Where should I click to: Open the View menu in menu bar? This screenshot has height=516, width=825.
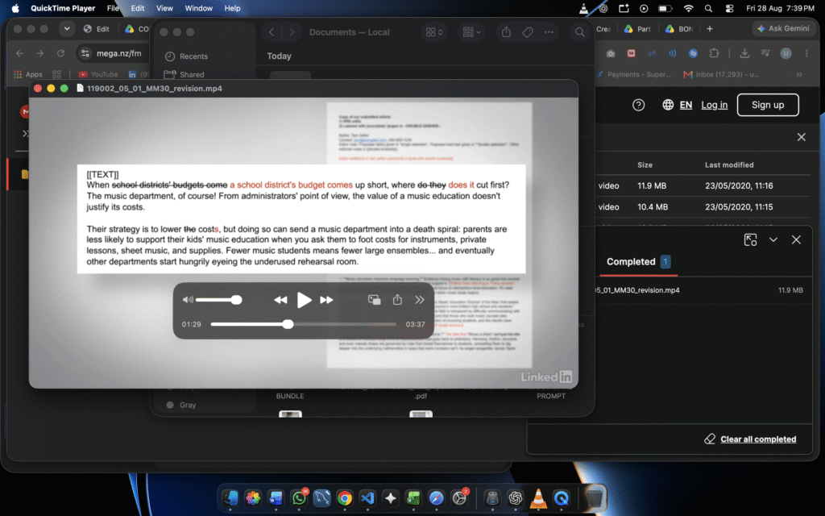tap(164, 8)
